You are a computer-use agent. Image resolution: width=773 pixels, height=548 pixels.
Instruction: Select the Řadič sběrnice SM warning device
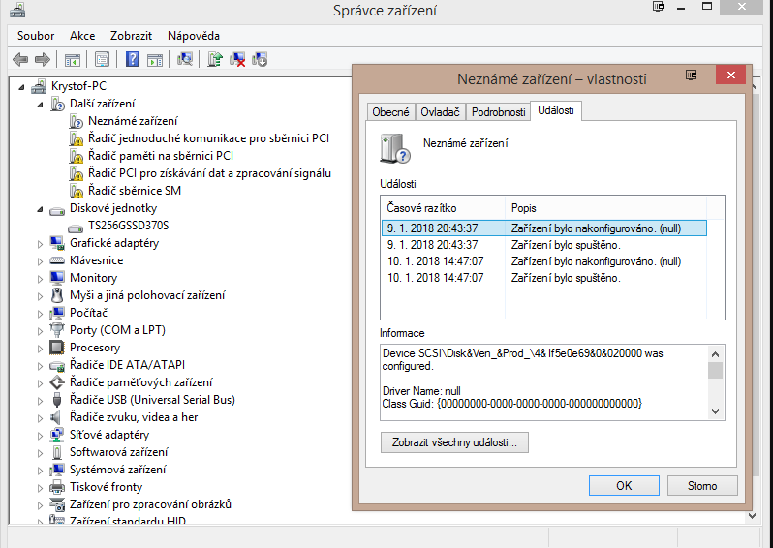[x=134, y=191]
